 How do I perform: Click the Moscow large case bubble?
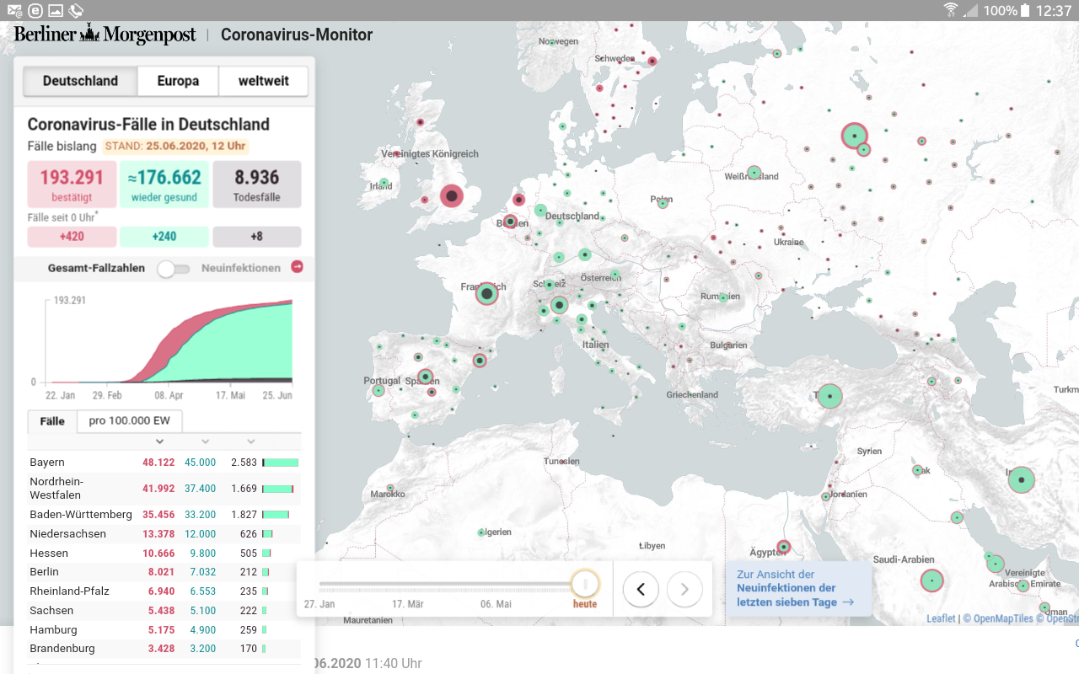coord(854,136)
